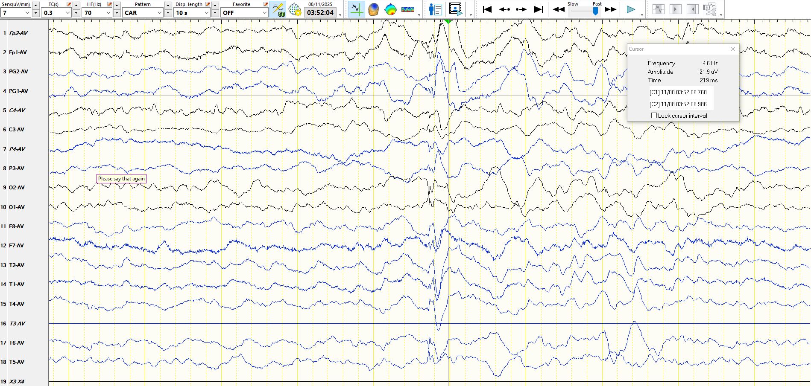Viewport: 811px width, 386px height.
Task: Step Pattern selection up
Action: click(x=168, y=5)
